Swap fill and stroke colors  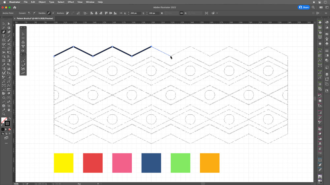10,119
